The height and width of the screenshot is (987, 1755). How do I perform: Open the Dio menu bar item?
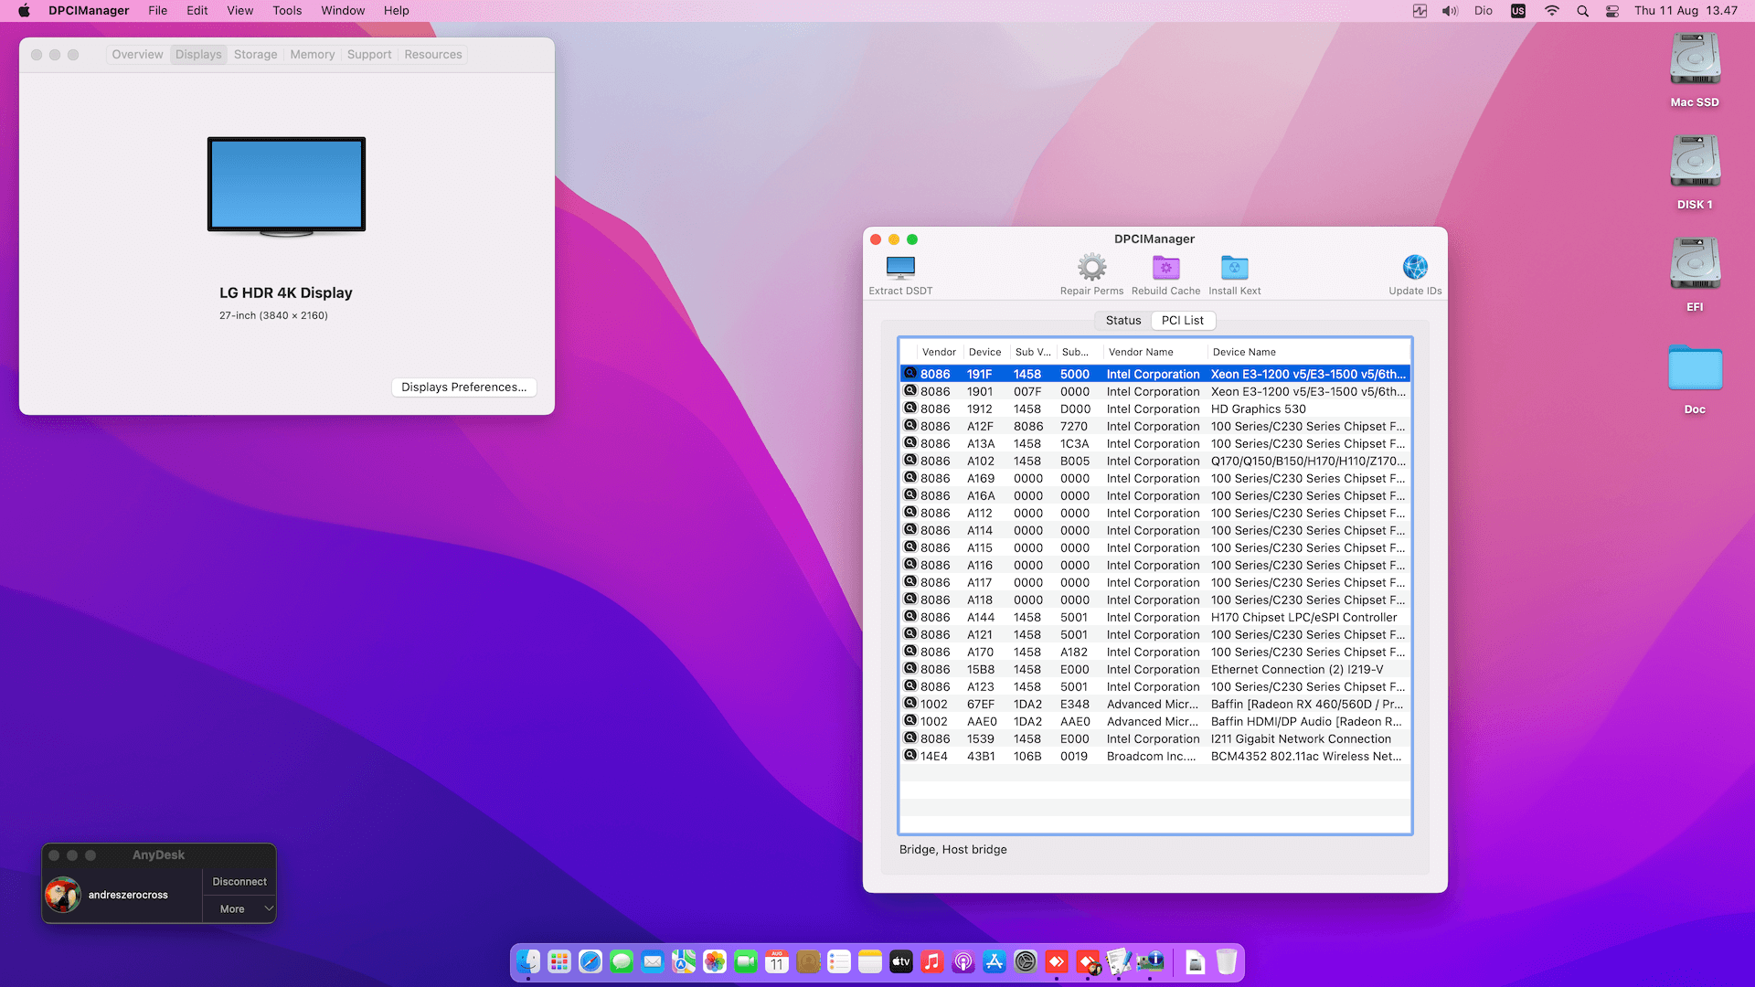tap(1484, 11)
